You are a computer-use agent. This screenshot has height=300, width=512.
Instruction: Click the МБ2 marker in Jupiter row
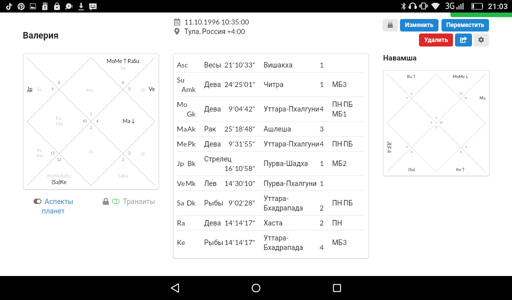339,163
